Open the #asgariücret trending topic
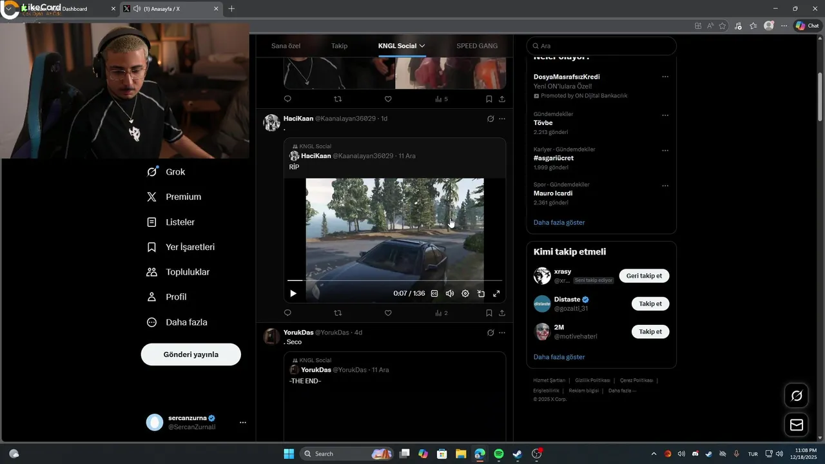 pyautogui.click(x=554, y=158)
